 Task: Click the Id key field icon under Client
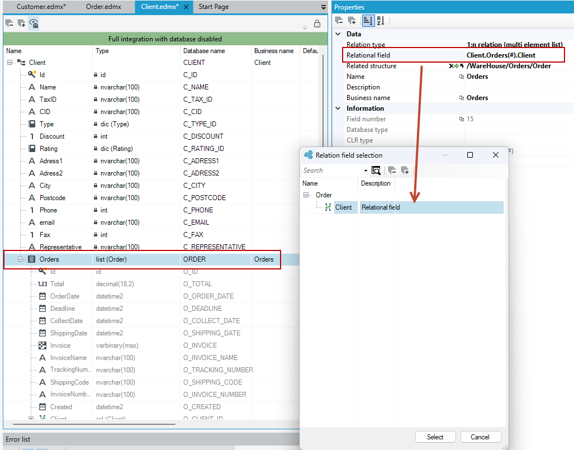(x=32, y=74)
